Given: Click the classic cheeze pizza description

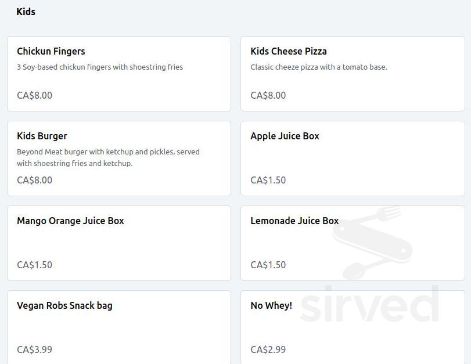Looking at the screenshot, I should click(318, 67).
